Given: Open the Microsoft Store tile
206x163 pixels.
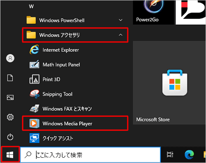Looking at the screenshot, I should coord(169,83).
